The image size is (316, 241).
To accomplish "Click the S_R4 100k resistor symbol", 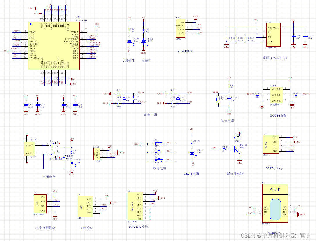I will click(x=257, y=95).
